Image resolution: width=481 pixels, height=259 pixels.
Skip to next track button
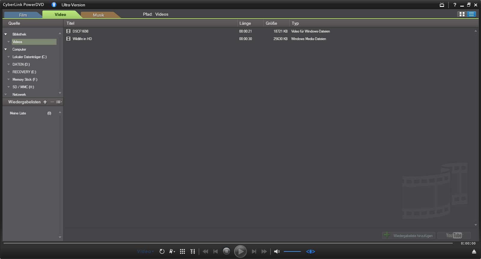pyautogui.click(x=254, y=251)
